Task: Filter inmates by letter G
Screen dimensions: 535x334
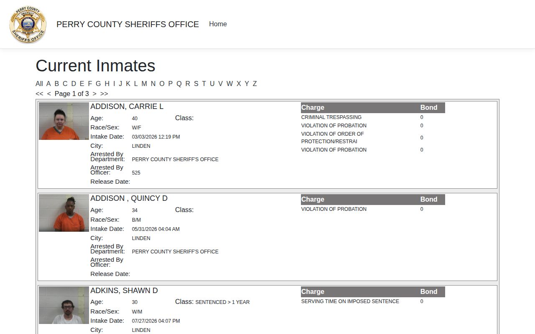Action: (x=98, y=83)
